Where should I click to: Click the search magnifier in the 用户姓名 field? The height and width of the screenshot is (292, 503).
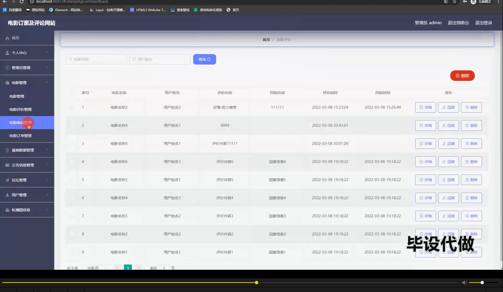(134, 59)
